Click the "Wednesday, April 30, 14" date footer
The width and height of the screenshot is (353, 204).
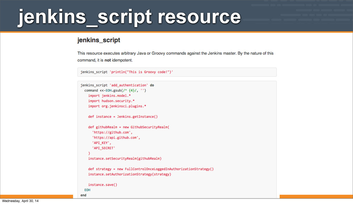[x=20, y=201]
